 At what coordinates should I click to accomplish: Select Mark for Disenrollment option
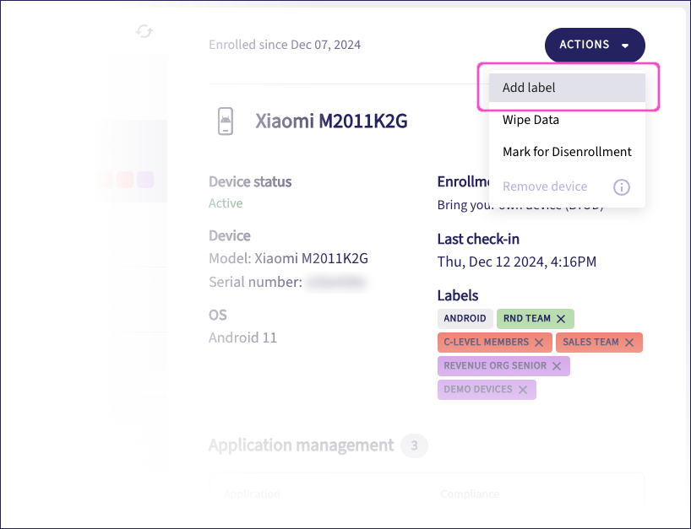point(567,153)
